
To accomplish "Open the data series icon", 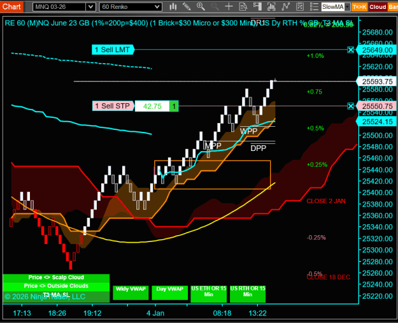I will point(271,6).
